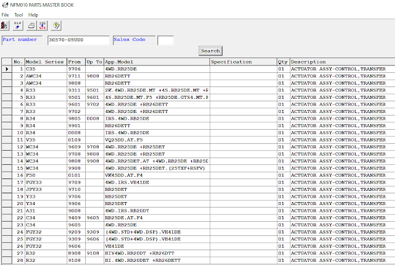Click the Up To column header
Viewport: 395px width, 265px height.
point(94,62)
